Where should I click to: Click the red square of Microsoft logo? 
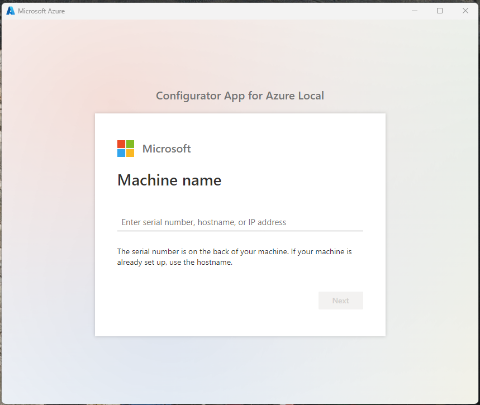(x=121, y=144)
